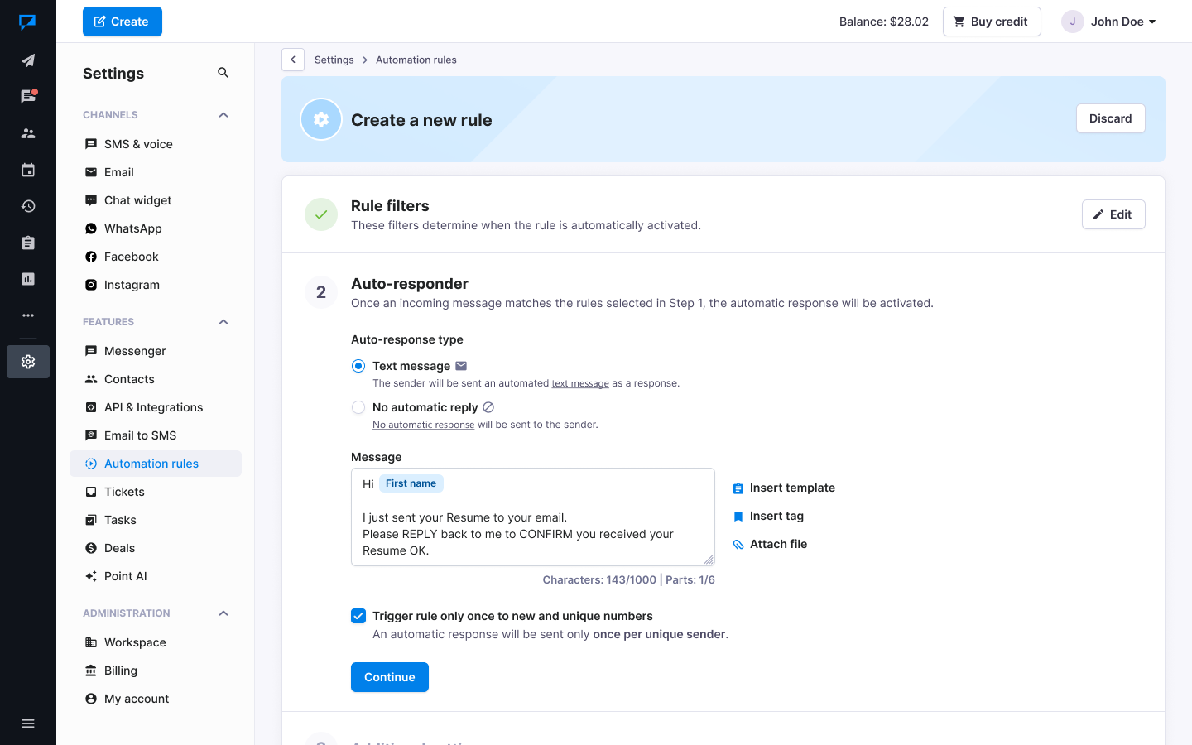Click the Attach file paperclip icon

[738, 545]
